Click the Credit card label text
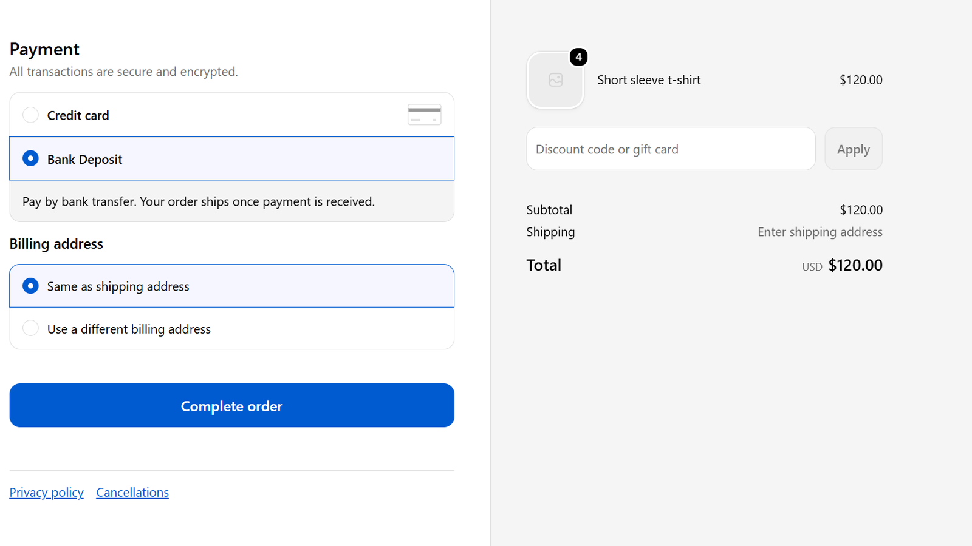Viewport: 972px width, 546px height. (78, 115)
